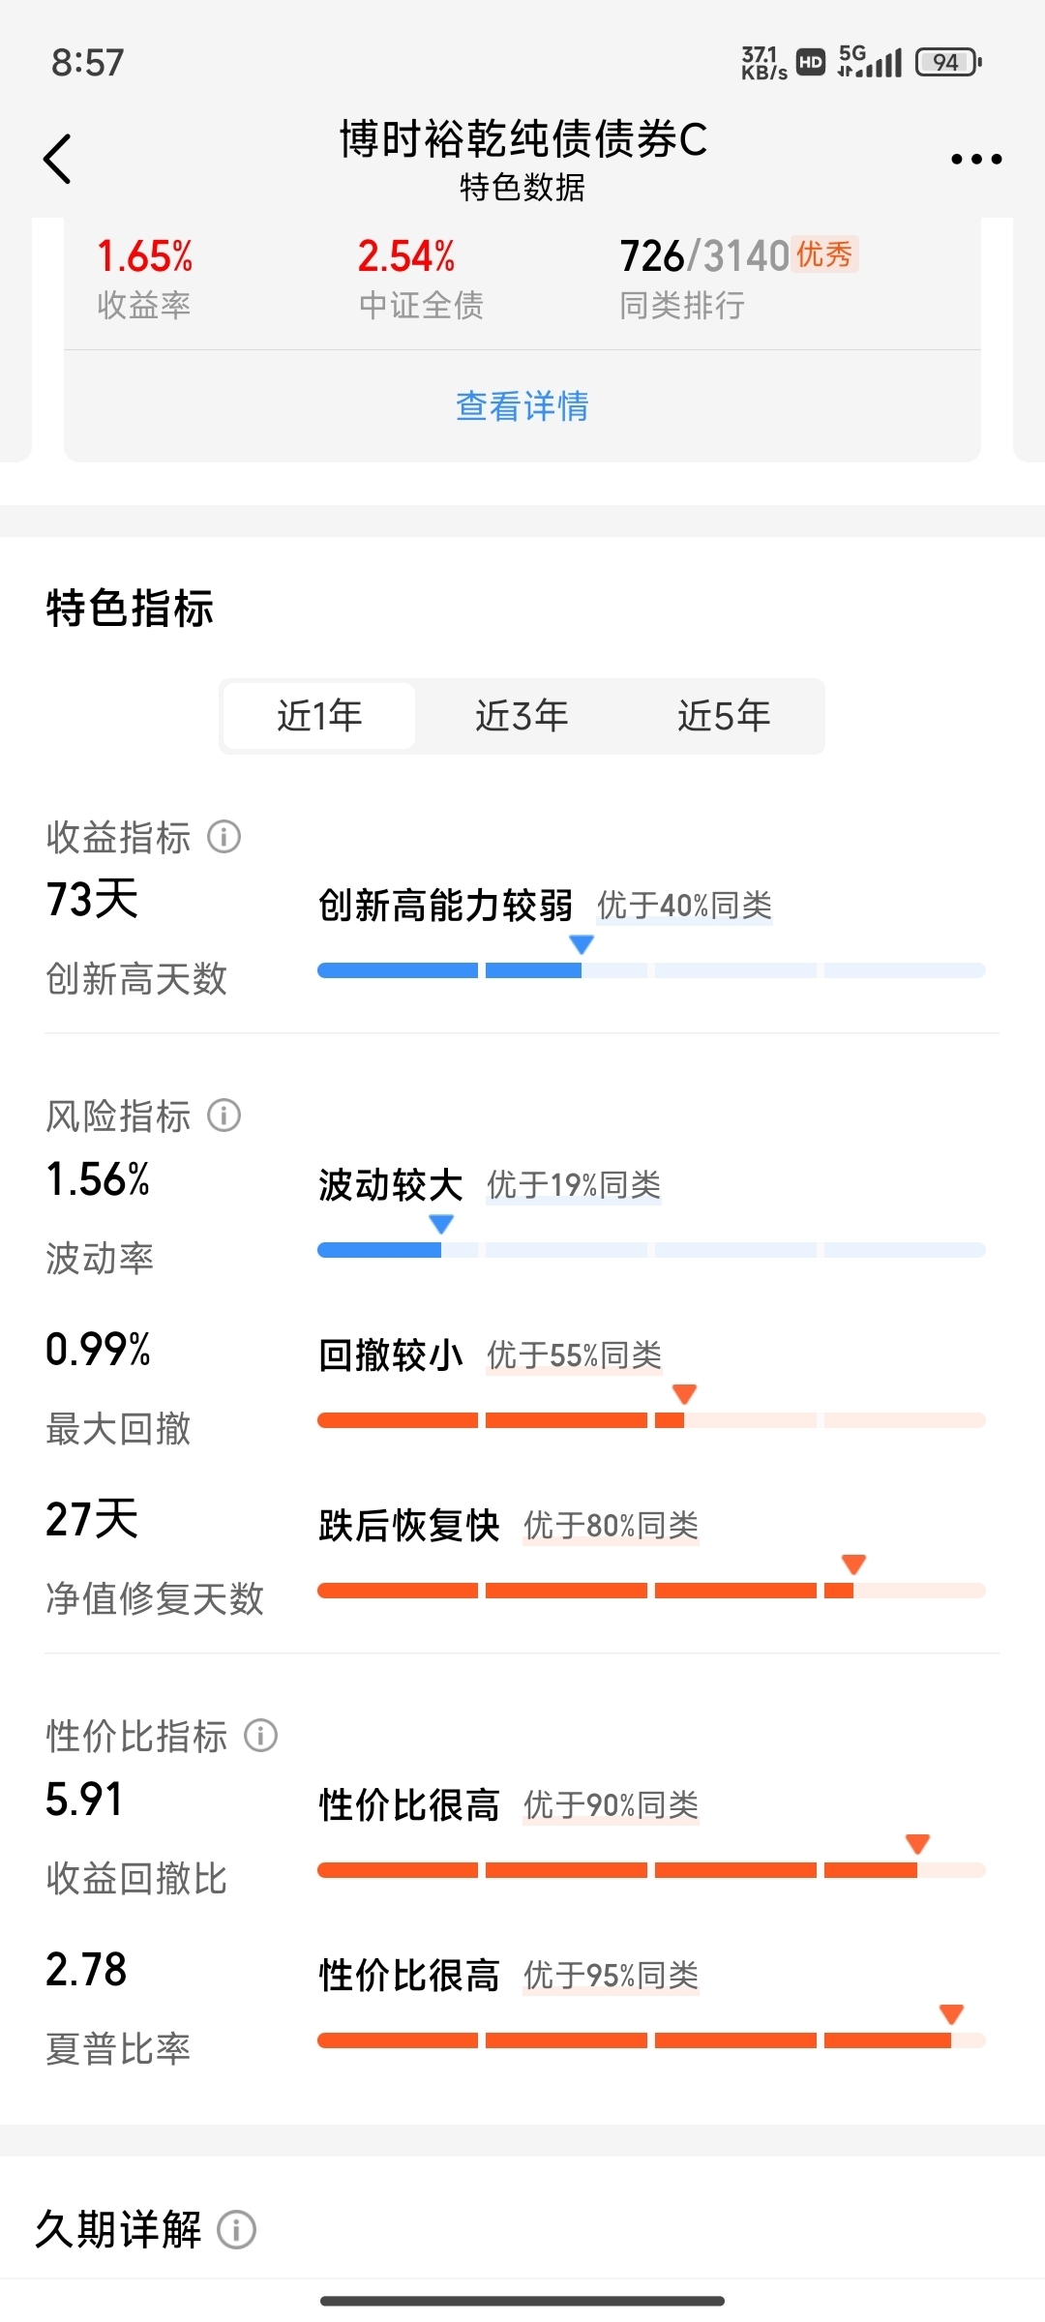Tap the 波动率 blue progress bar
1045x2322 pixels.
coord(651,1250)
